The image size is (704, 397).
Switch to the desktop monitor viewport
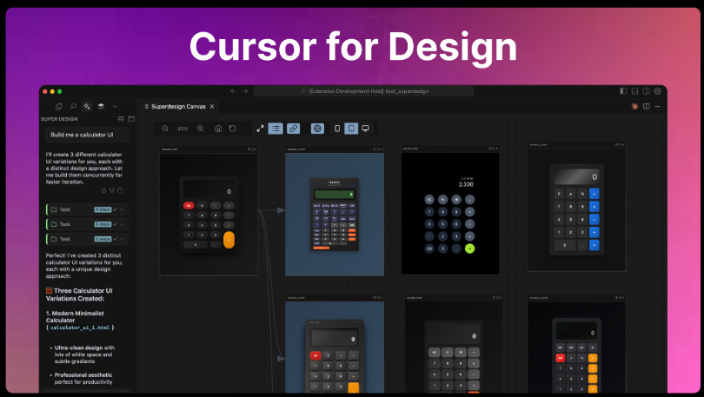click(365, 129)
